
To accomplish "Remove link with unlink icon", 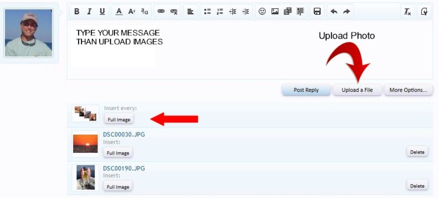I will click(x=174, y=12).
